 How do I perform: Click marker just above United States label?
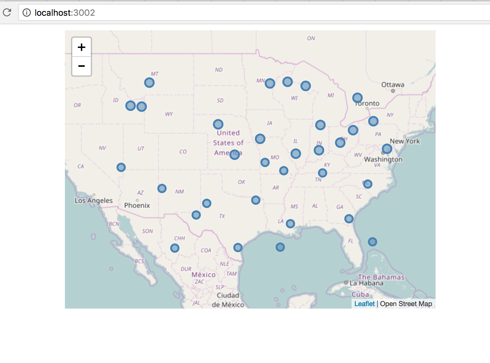pos(218,124)
